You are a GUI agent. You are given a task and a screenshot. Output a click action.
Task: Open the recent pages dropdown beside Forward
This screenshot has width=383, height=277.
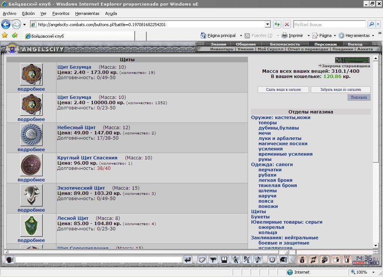(x=24, y=25)
